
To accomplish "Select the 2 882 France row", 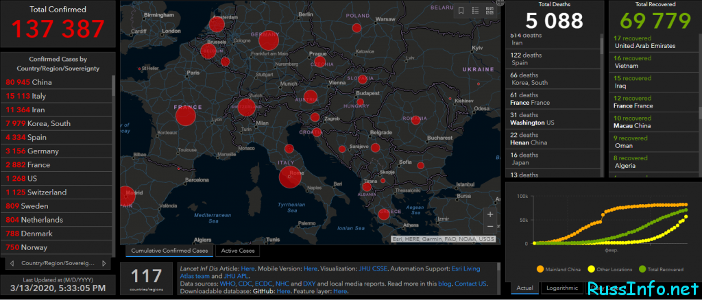I will coord(57,165).
